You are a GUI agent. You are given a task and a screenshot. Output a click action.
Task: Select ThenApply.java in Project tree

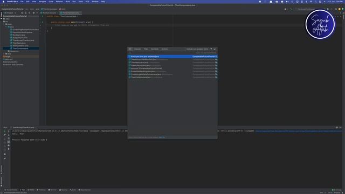pos(19,43)
